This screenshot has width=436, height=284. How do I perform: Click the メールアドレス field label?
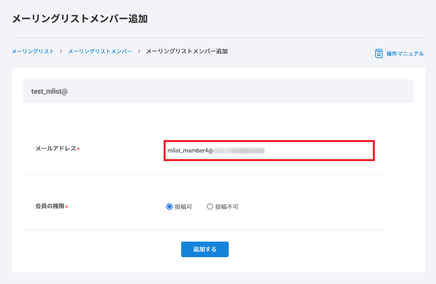click(55, 149)
